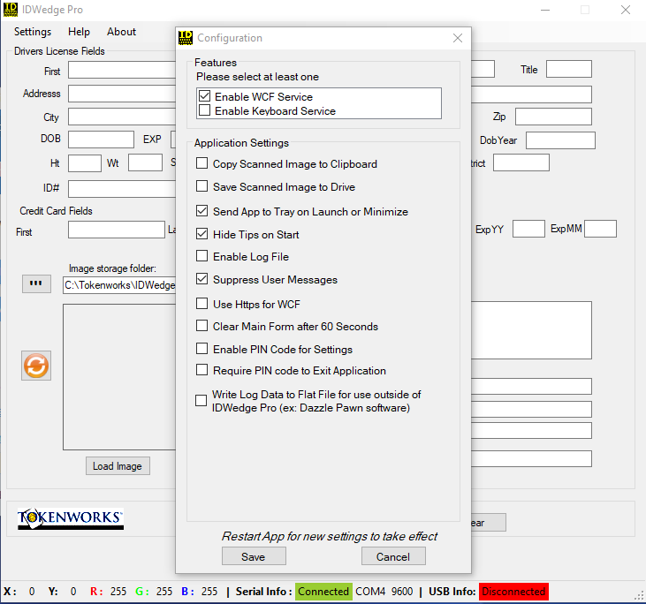Viewport: 646px width, 604px height.
Task: Check Use Https for WCF
Action: pyautogui.click(x=201, y=304)
